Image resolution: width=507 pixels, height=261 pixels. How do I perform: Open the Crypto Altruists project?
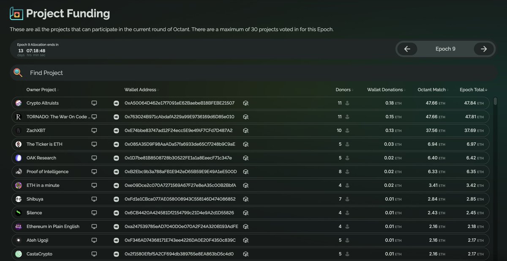(x=42, y=103)
